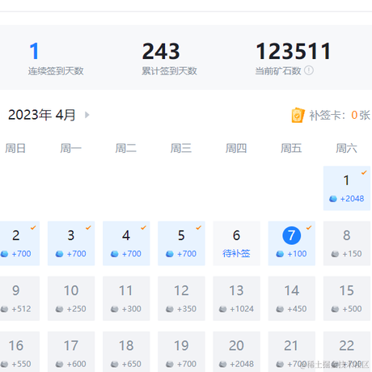Viewport: 372px width, 372px height.
Task: Select the date cell numbered 4
Action: [126, 243]
